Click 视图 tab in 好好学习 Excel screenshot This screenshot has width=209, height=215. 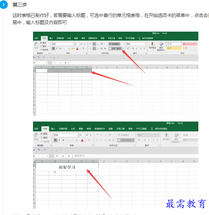click(111, 129)
